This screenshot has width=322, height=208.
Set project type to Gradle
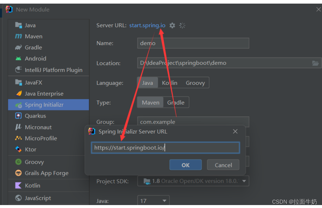(x=176, y=103)
